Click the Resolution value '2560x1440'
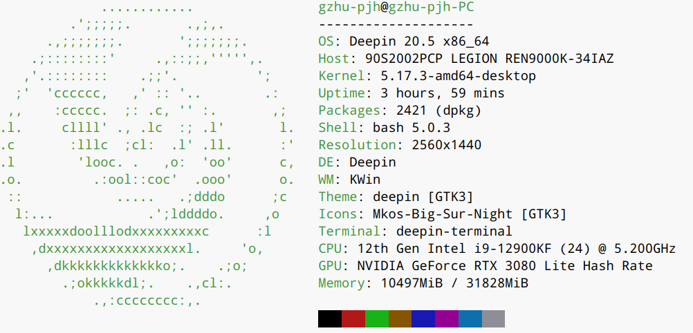This screenshot has height=333, width=693. click(x=446, y=145)
